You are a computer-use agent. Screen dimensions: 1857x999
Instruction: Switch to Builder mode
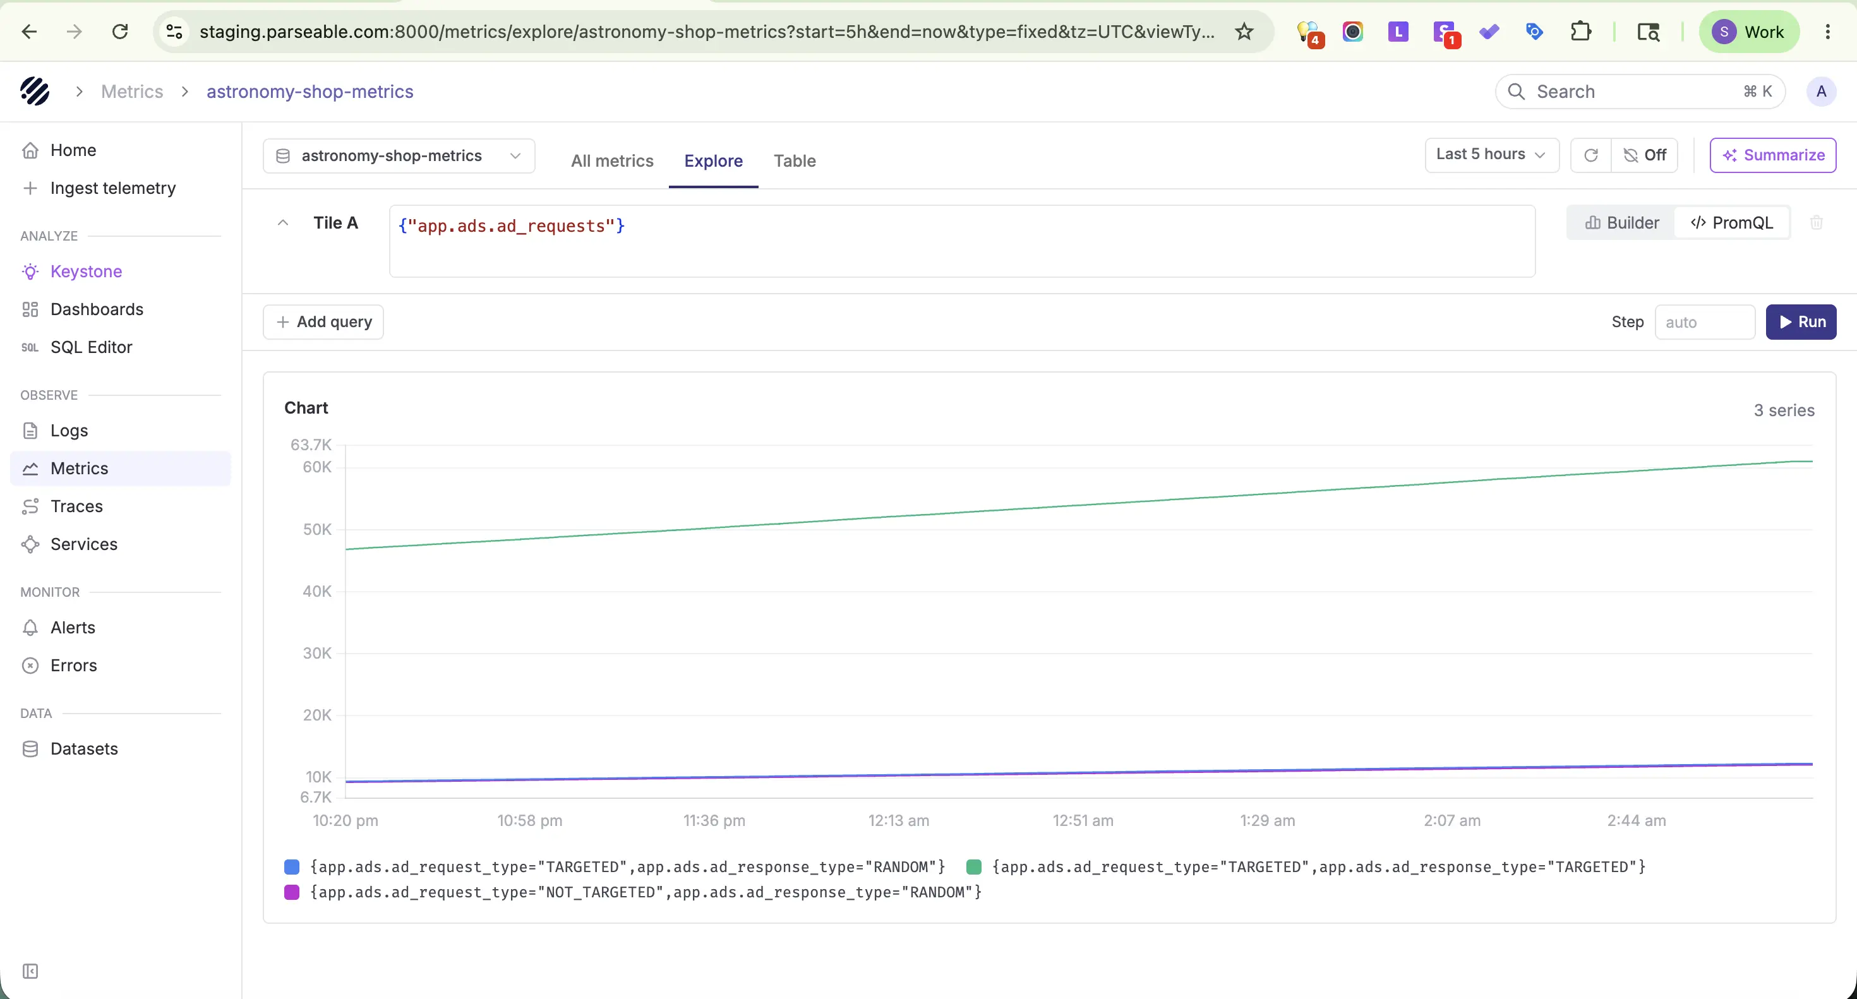(1622, 223)
